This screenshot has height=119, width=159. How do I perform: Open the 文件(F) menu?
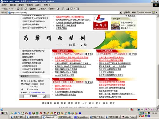click(4, 5)
